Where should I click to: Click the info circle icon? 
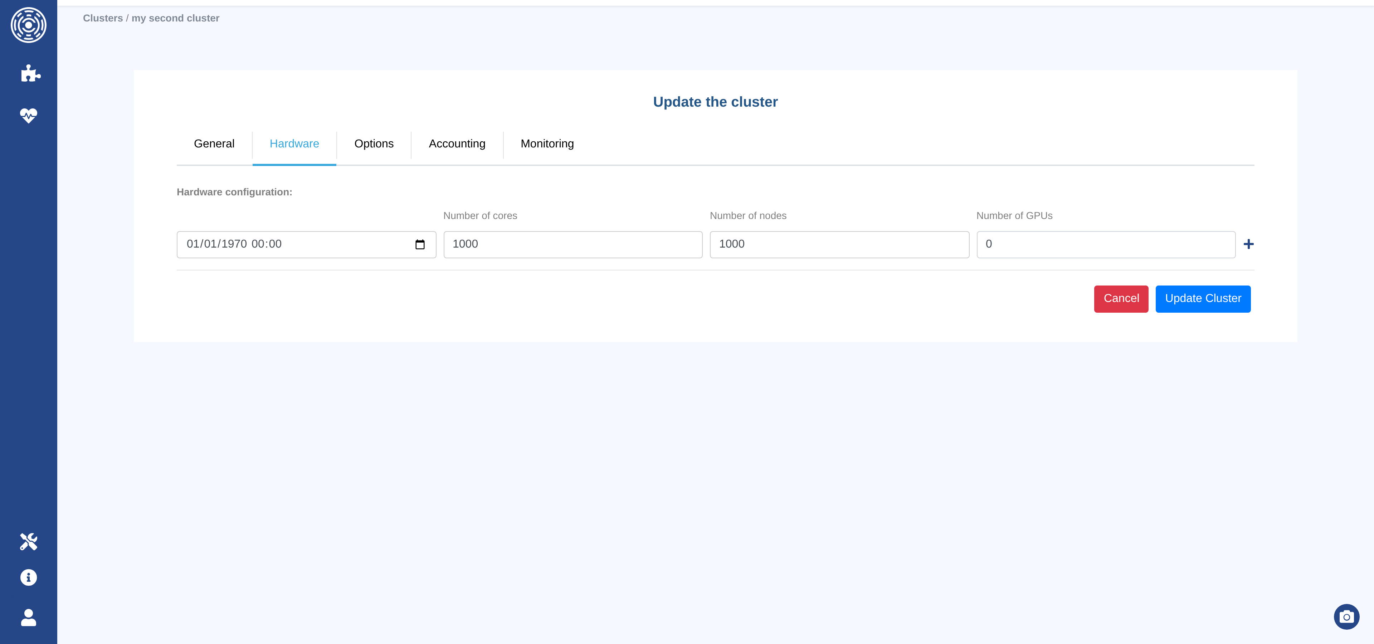[28, 577]
